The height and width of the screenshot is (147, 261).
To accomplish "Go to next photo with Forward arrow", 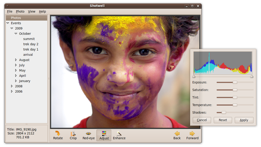I will coord(192,135).
